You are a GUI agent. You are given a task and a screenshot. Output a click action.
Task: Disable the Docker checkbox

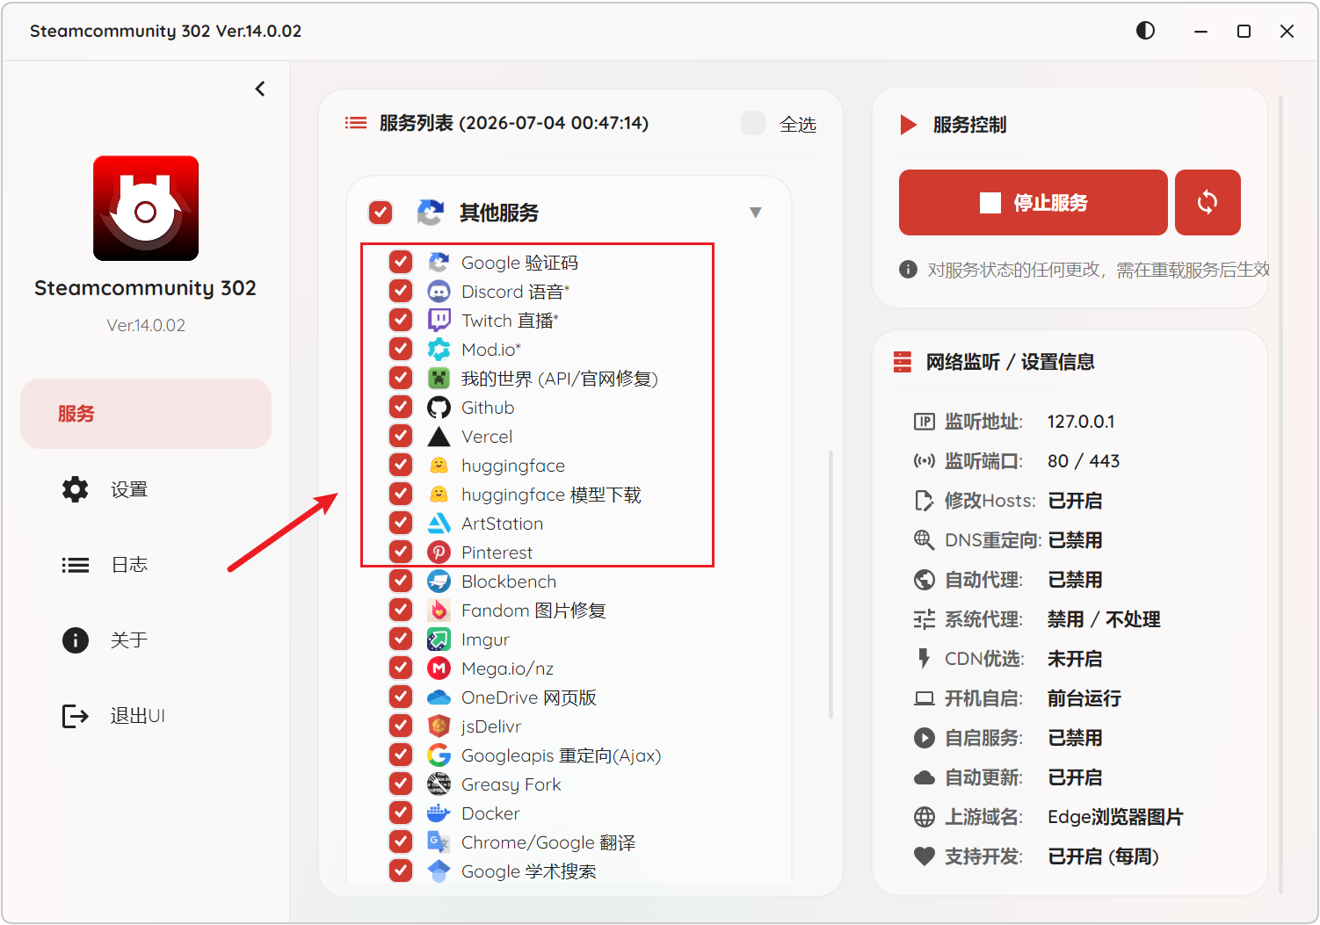click(x=401, y=813)
